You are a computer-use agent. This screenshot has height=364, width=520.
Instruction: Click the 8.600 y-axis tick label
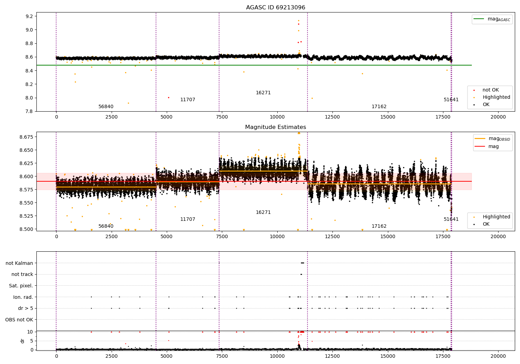[26, 176]
